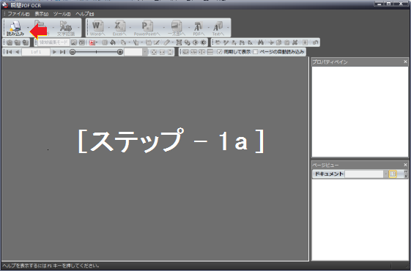411x271 pixels.
Task: Click the page number field showing 1 of 1
Action: coord(36,52)
